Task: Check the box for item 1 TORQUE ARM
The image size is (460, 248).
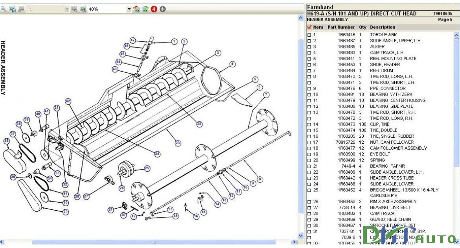Action: [x=309, y=35]
